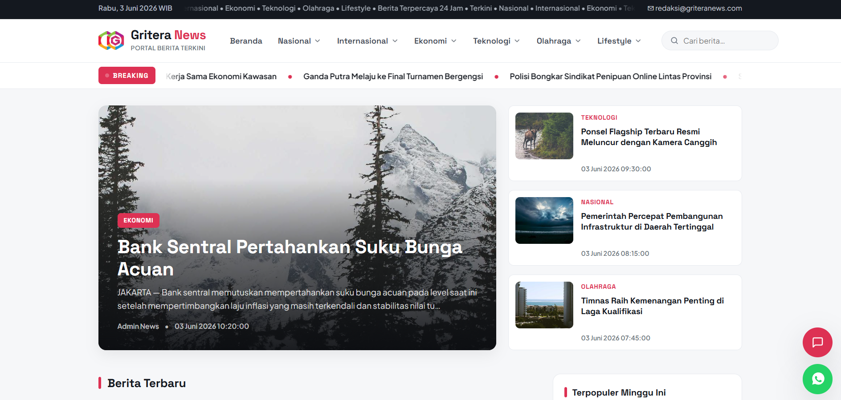
Task: Click the timestamp 03 Juni 2026 09:30:00
Action: tap(616, 169)
